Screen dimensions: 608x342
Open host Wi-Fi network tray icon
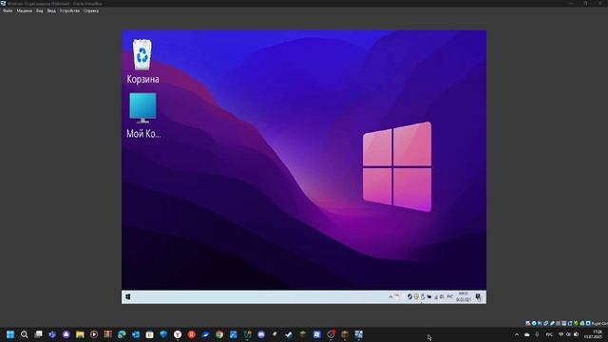561,334
